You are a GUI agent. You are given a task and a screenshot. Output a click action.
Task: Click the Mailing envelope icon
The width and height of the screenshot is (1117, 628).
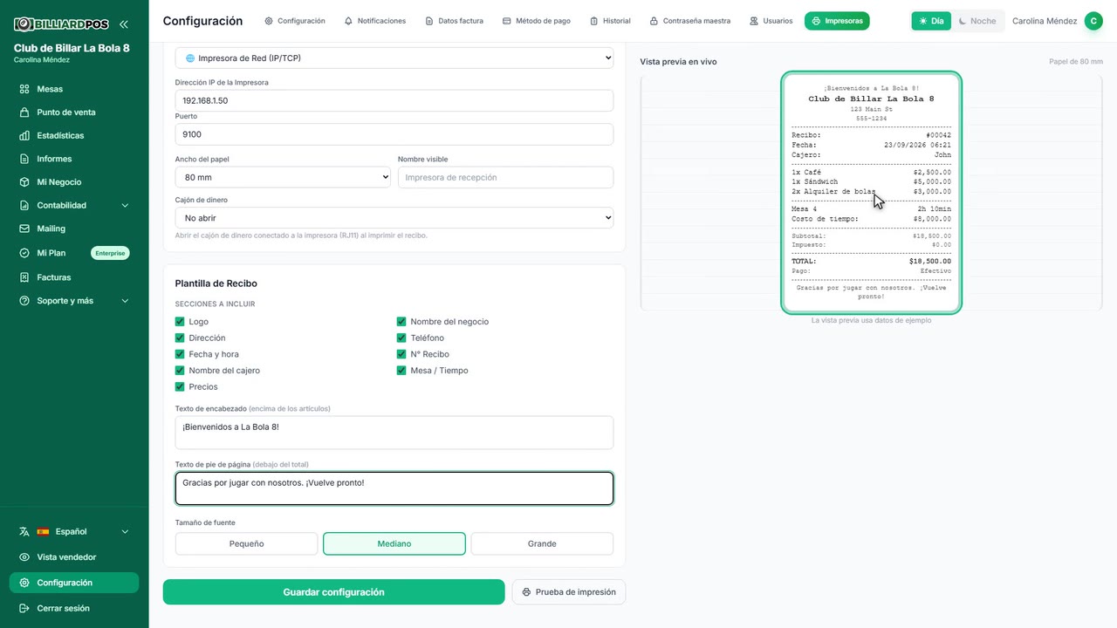point(24,229)
